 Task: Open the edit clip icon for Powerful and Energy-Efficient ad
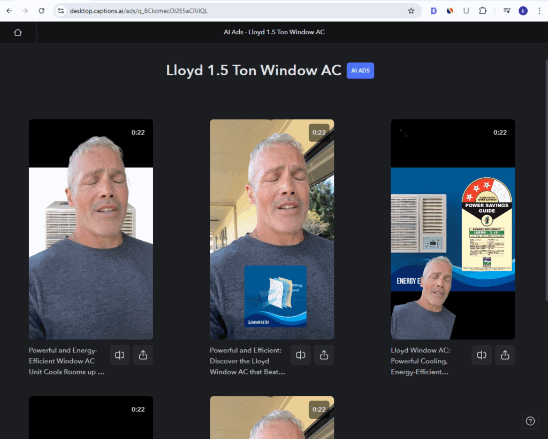tap(119, 355)
